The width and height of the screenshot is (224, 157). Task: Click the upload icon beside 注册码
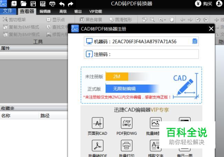tap(89, 54)
